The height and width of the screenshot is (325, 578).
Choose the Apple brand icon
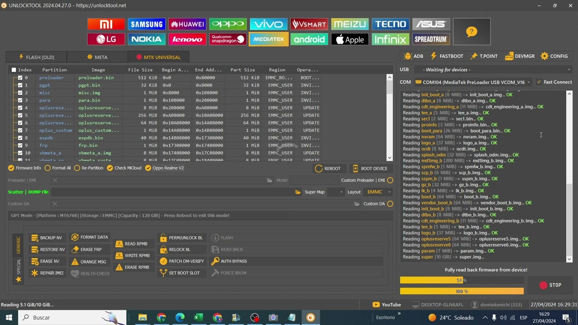pos(350,39)
